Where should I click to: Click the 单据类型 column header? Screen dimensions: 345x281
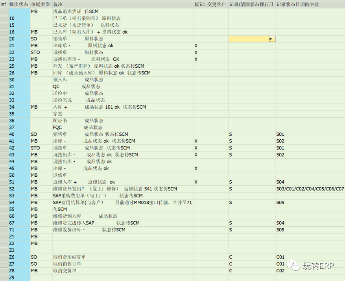41,4
